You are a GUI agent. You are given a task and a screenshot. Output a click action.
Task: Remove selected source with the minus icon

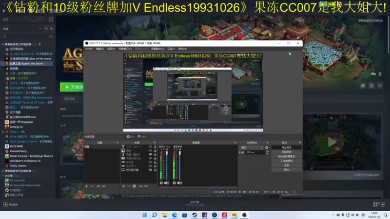pos(129,186)
